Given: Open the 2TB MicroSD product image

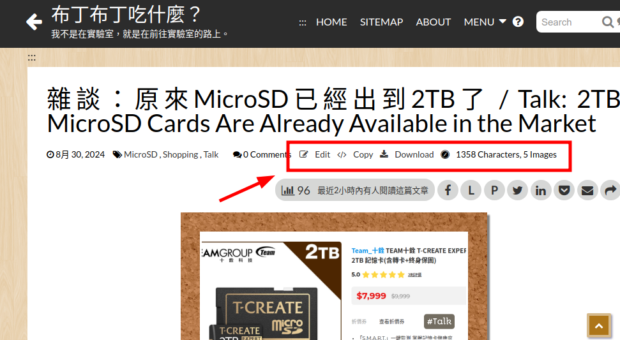Looking at the screenshot, I should (334, 276).
